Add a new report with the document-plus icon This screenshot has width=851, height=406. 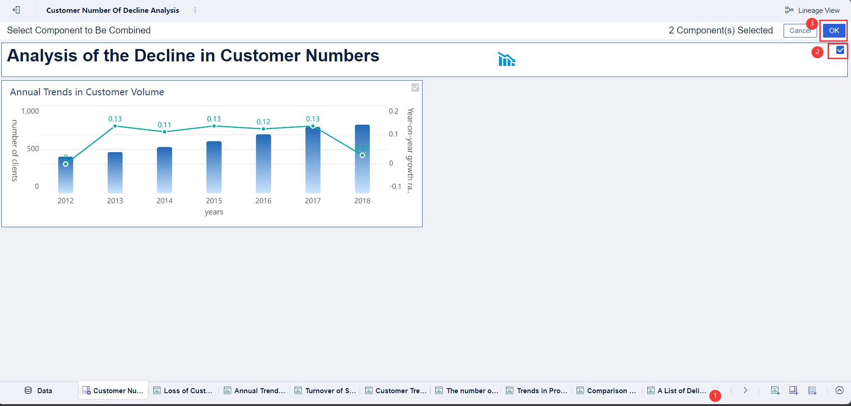click(812, 390)
